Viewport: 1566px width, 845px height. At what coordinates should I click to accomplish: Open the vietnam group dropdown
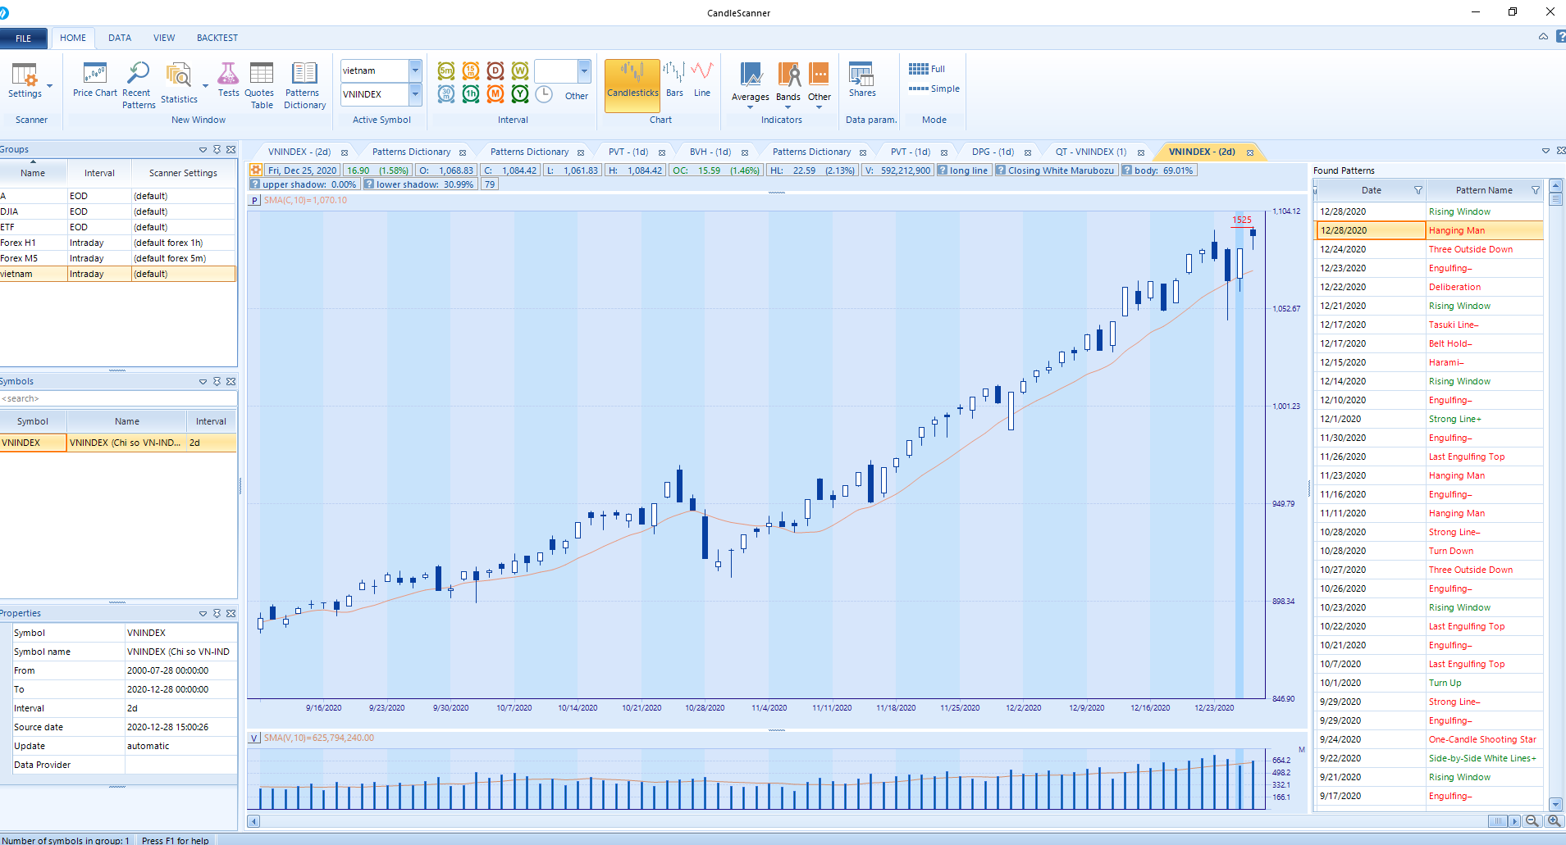(x=415, y=70)
